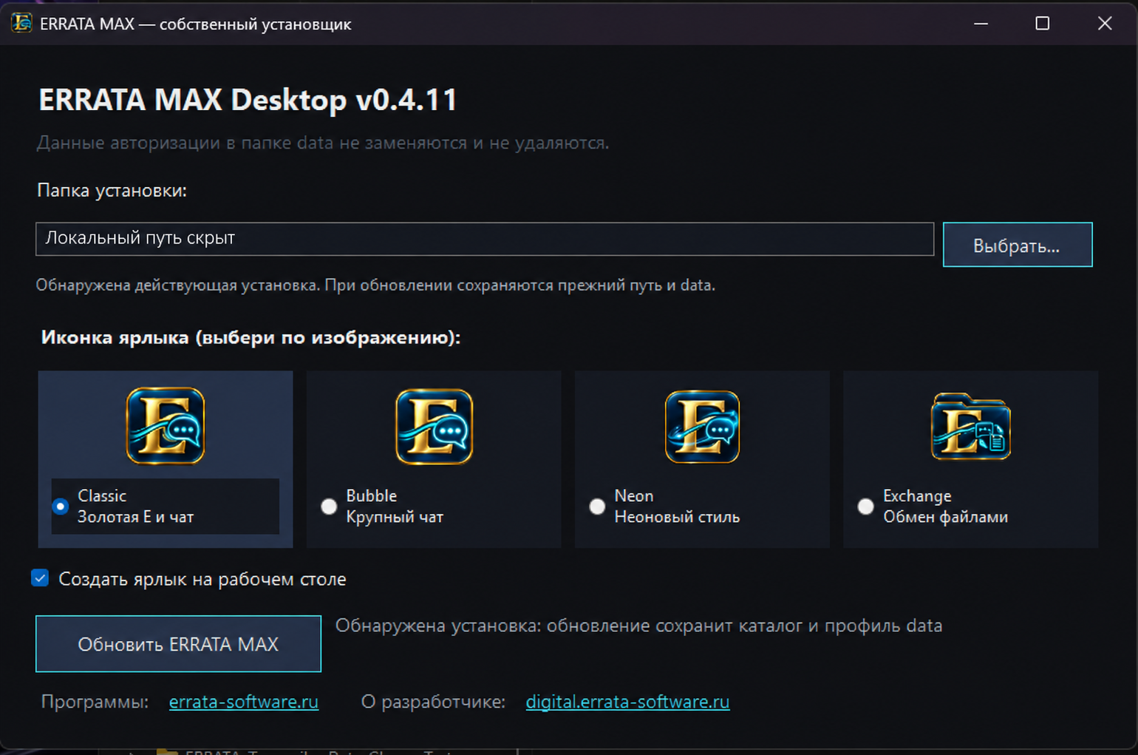
Task: Select the Neon radio button
Action: 597,507
